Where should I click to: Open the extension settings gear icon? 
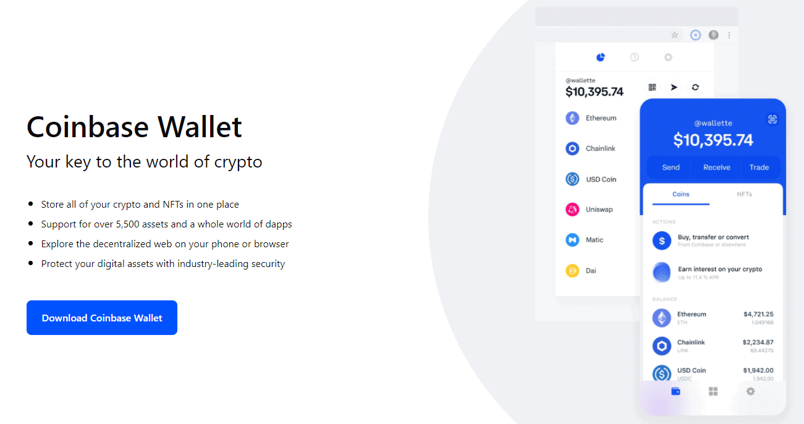coord(668,57)
